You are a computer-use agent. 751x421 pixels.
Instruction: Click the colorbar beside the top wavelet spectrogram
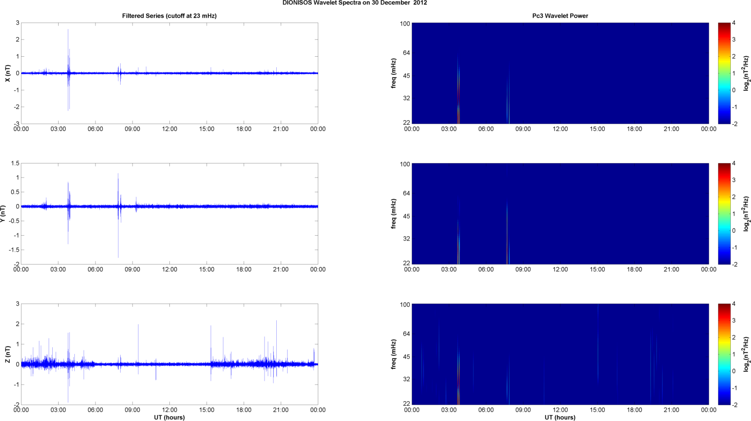pos(724,73)
